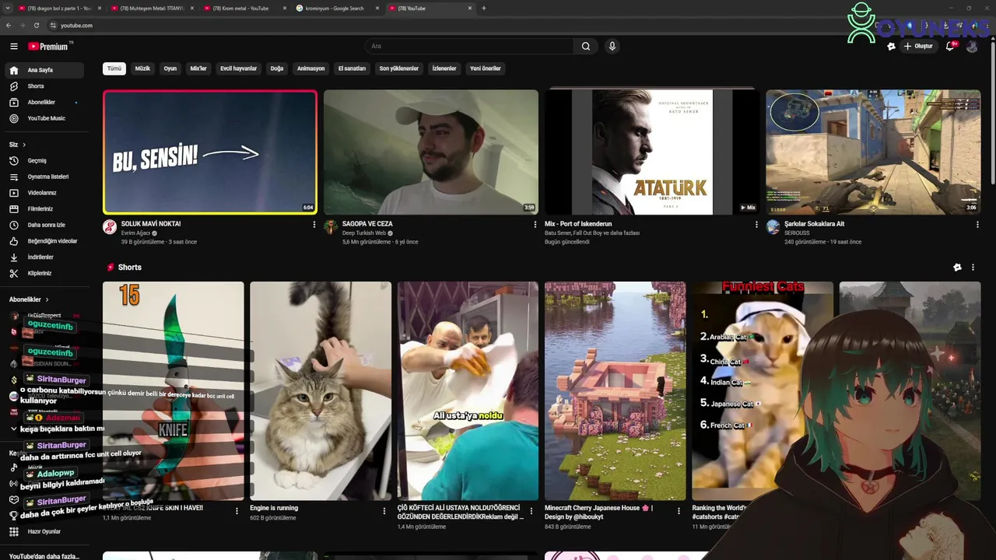996x560 pixels.
Task: Click Deep Turkish Web channel name
Action: tap(364, 233)
